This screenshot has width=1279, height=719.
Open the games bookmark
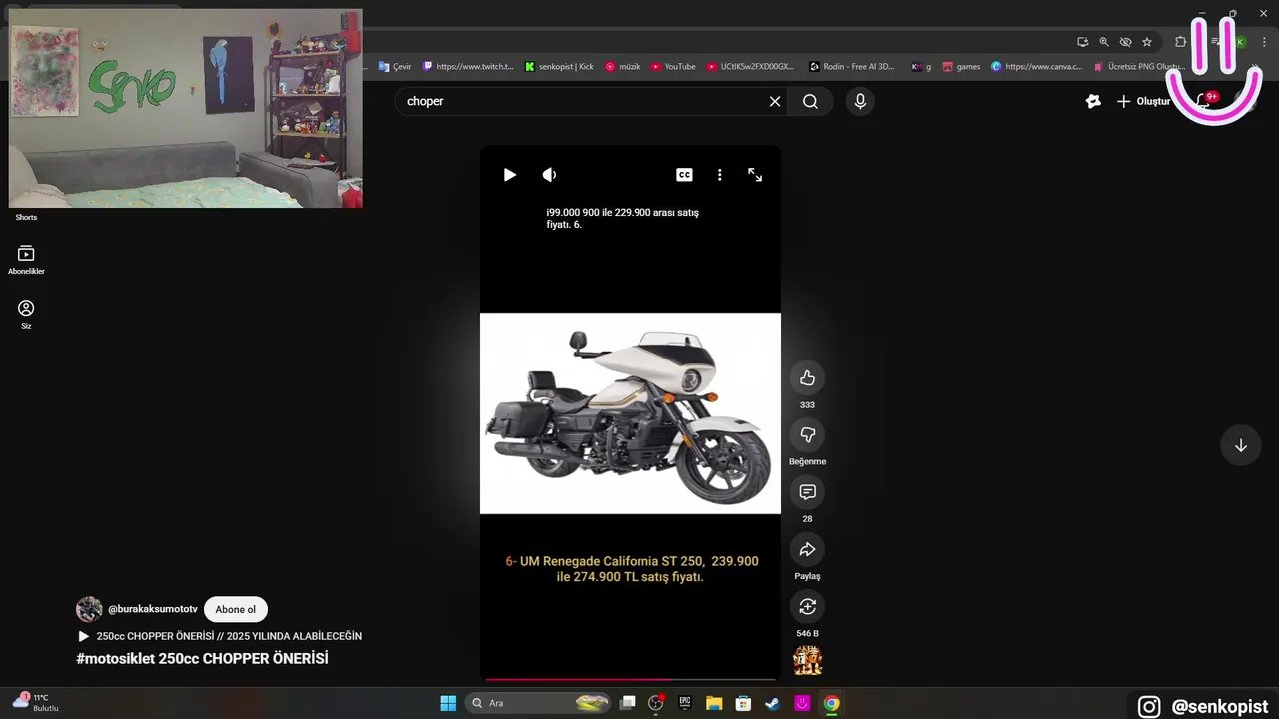[961, 66]
